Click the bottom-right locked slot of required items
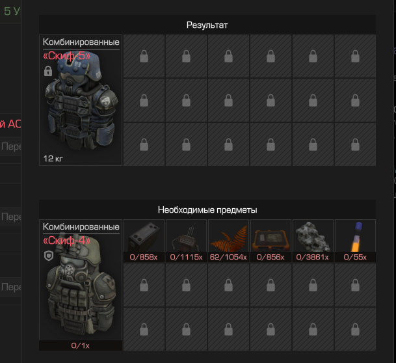Image resolution: width=396 pixels, height=363 pixels. pyautogui.click(x=355, y=329)
